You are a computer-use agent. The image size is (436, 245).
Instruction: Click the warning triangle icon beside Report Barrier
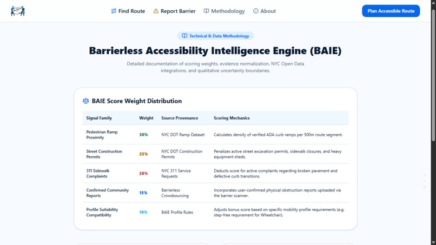tap(156, 11)
